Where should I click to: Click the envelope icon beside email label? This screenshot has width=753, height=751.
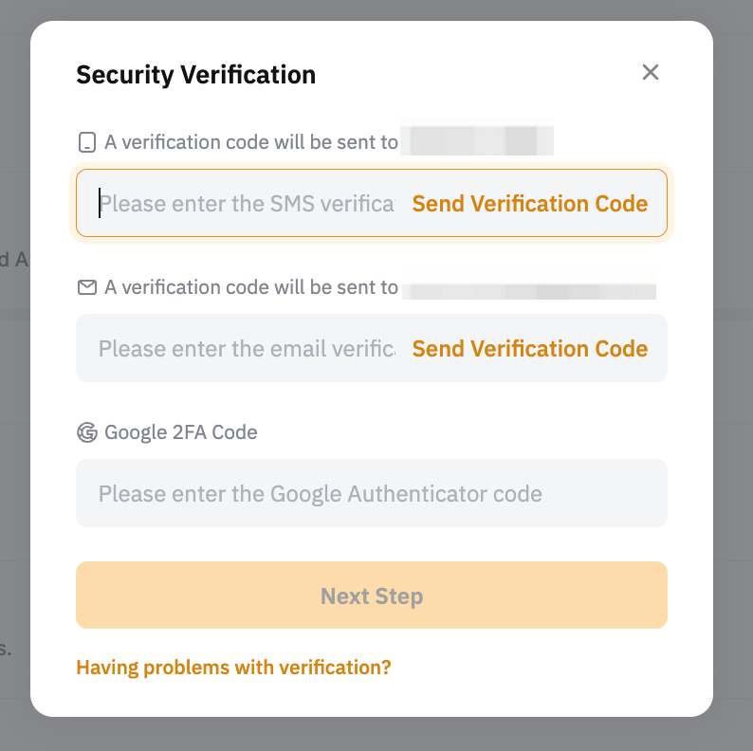[x=87, y=287]
